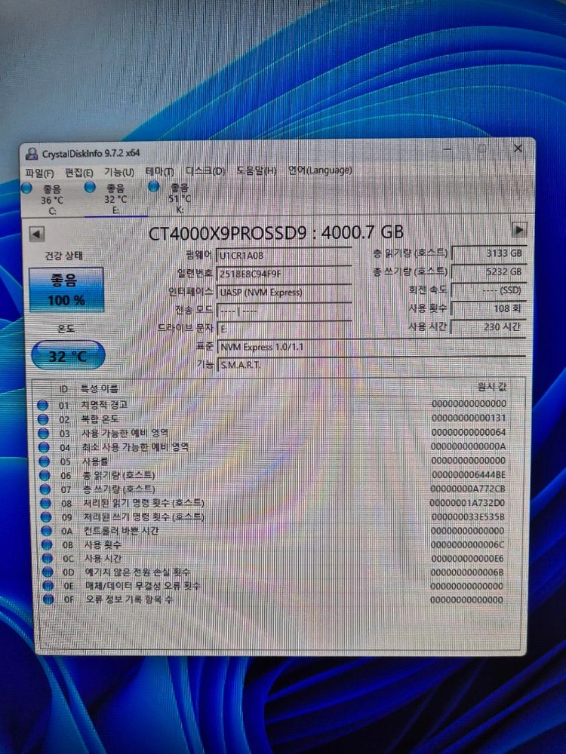Click the ID column header
The image size is (566, 754).
[x=63, y=388]
